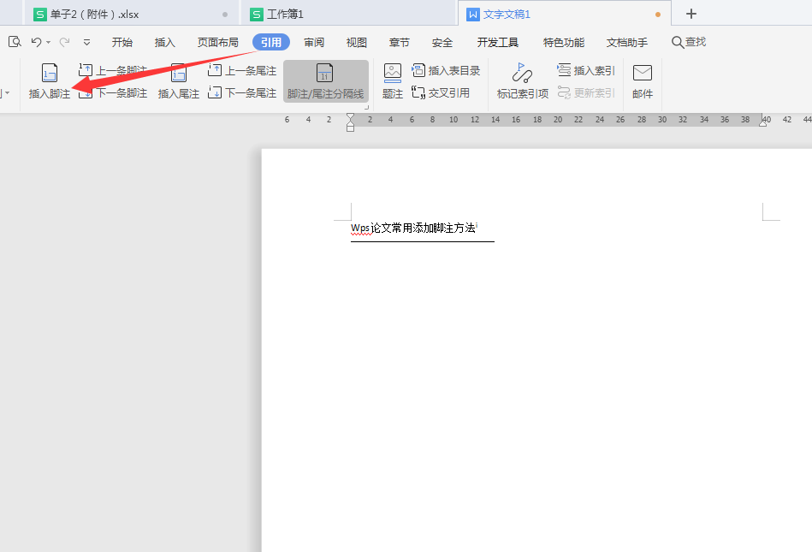
Task: Click Insert Index (插入索引) button
Action: (586, 71)
